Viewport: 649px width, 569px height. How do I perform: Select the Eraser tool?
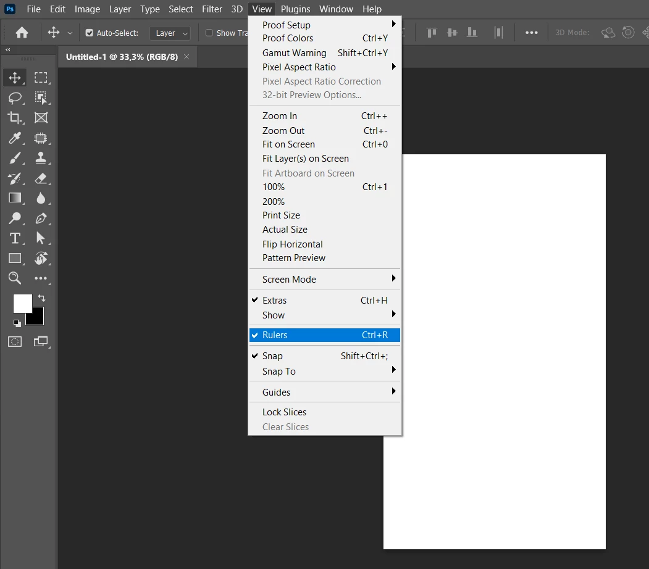(x=41, y=178)
